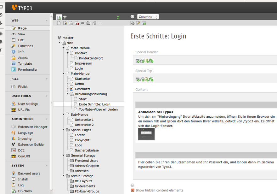
Task: Select the Startseite page in tree
Action: pyautogui.click(x=82, y=79)
